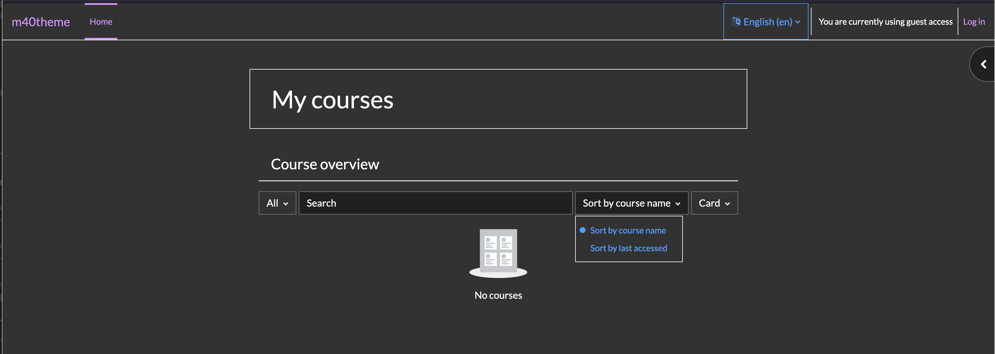Click the language translate icon
This screenshot has width=995, height=354.
pyautogui.click(x=736, y=22)
